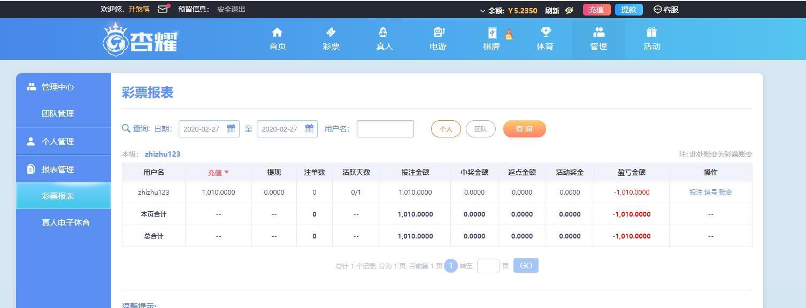Open the 真人 live dealer icon
806x308 pixels.
(x=384, y=33)
